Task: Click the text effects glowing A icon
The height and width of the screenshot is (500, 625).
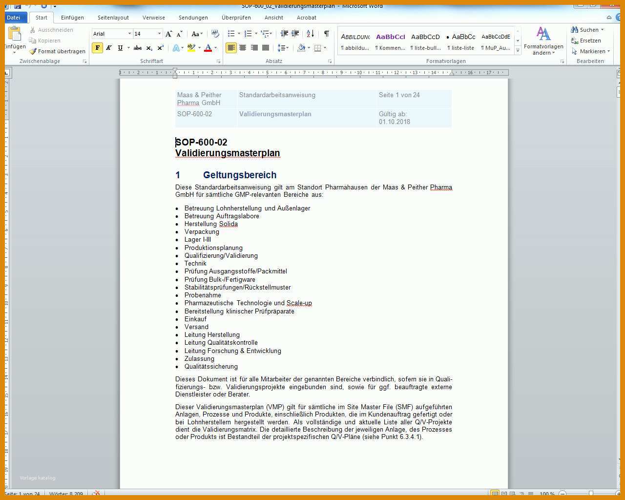Action: pos(176,48)
